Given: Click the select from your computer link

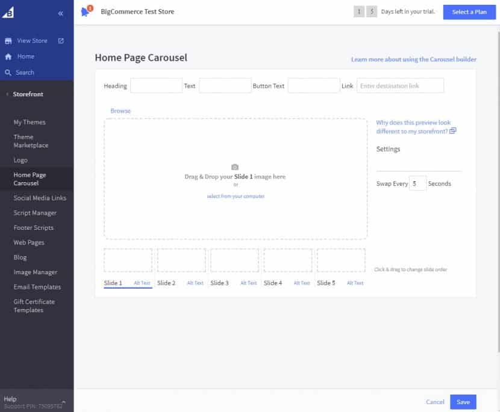Looking at the screenshot, I should tap(235, 195).
